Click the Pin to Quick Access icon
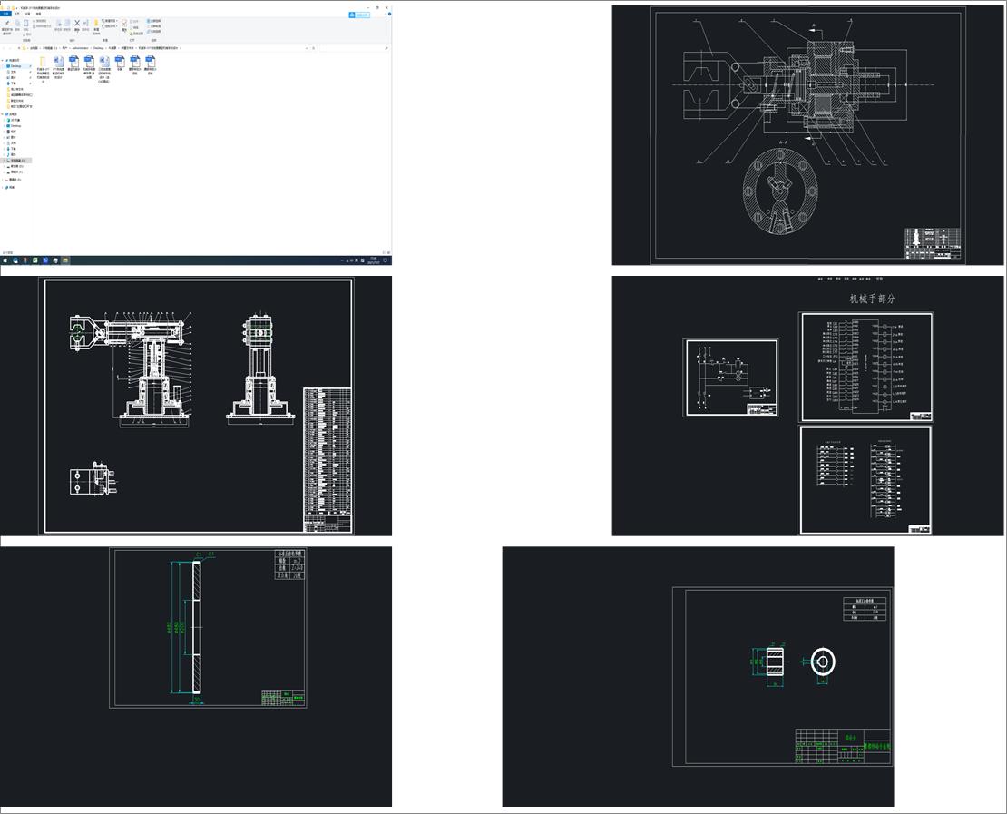This screenshot has width=1007, height=814. click(7, 25)
